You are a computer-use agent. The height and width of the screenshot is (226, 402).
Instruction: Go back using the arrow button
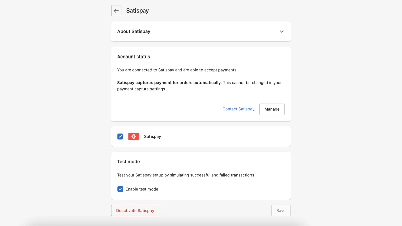tap(116, 11)
